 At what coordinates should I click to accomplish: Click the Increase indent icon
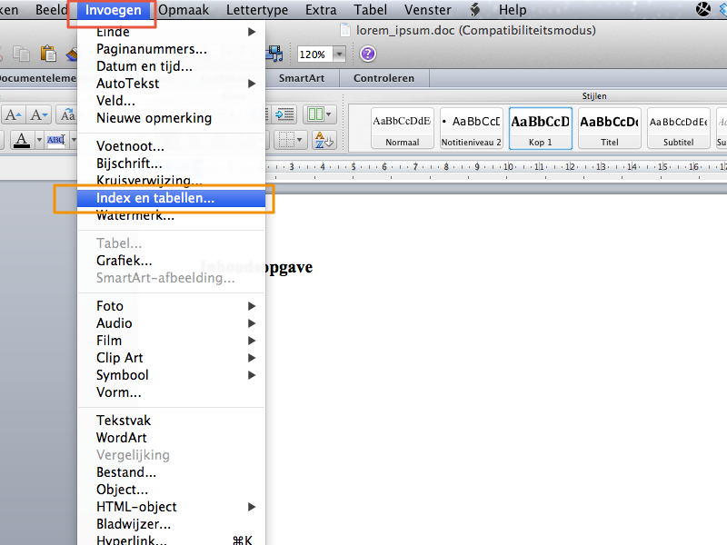click(x=284, y=114)
